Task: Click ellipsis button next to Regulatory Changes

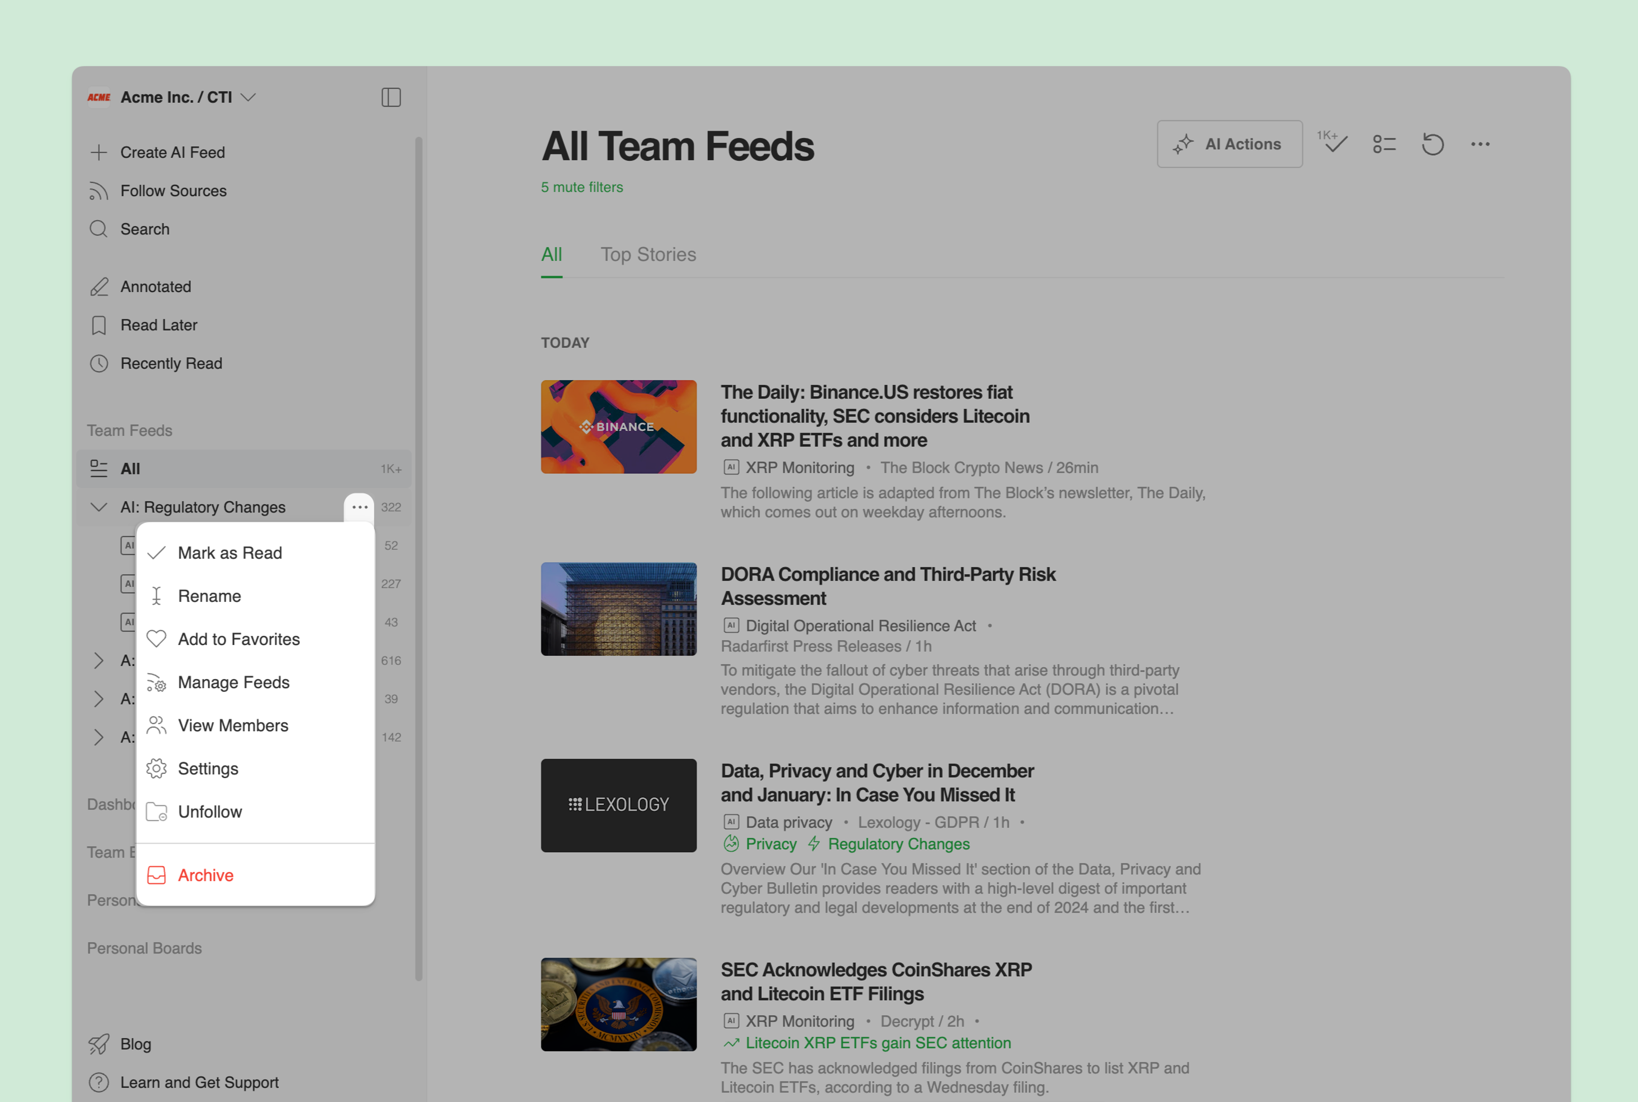Action: pyautogui.click(x=360, y=507)
